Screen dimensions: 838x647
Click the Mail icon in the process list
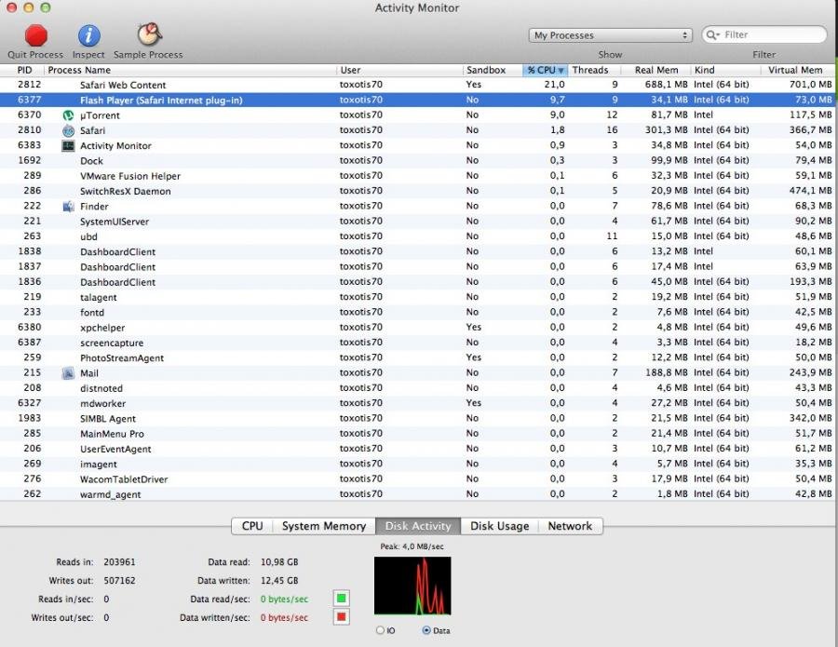click(66, 372)
